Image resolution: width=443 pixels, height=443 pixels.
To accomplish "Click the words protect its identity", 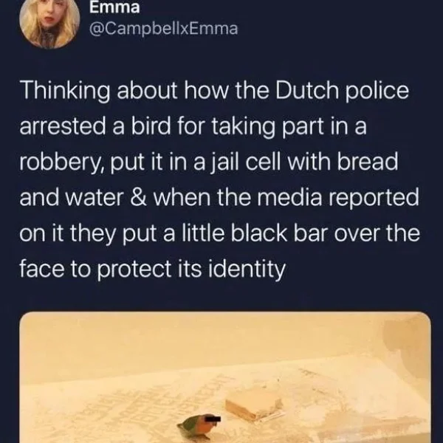I will tap(191, 269).
